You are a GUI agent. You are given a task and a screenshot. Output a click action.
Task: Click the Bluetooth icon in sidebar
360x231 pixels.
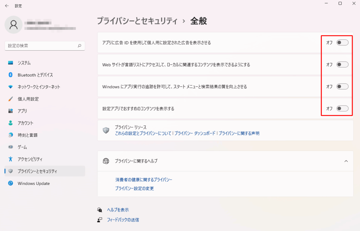11,75
